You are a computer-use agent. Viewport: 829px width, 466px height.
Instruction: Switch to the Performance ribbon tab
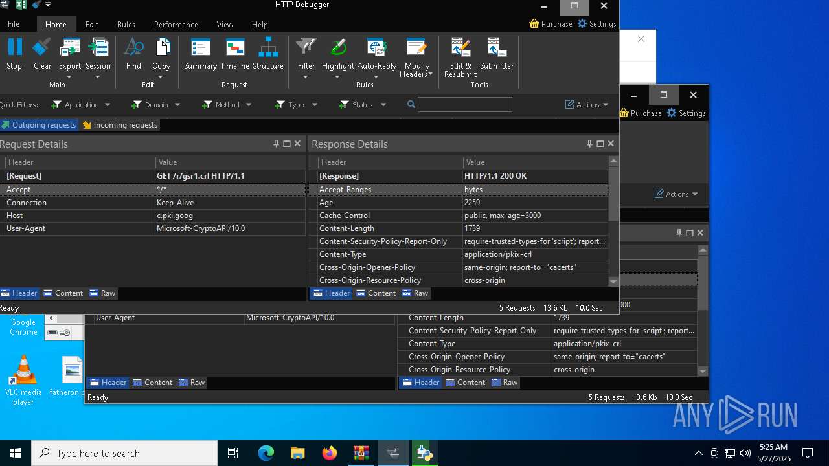[x=176, y=25]
